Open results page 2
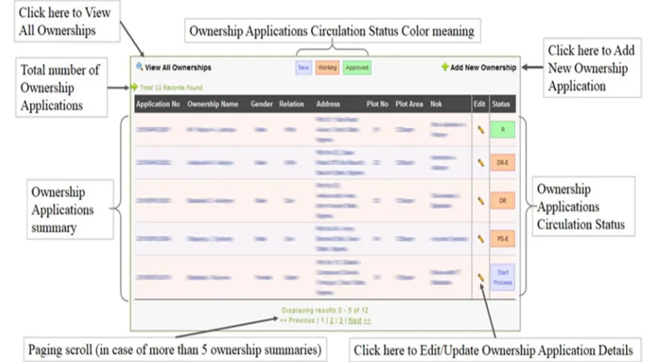 (x=331, y=320)
